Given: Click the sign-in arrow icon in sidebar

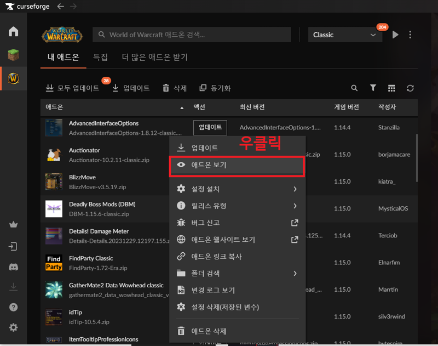Looking at the screenshot, I should click(x=13, y=246).
